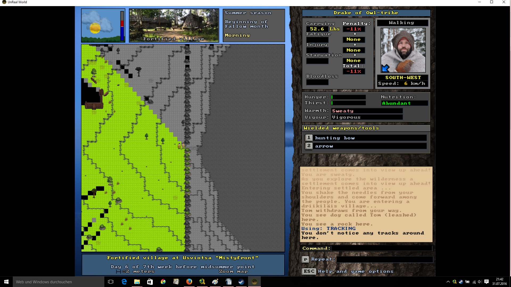Screen dimensions: 511x287
Task: Click the temperature thermometer bar
Action: pos(122,26)
